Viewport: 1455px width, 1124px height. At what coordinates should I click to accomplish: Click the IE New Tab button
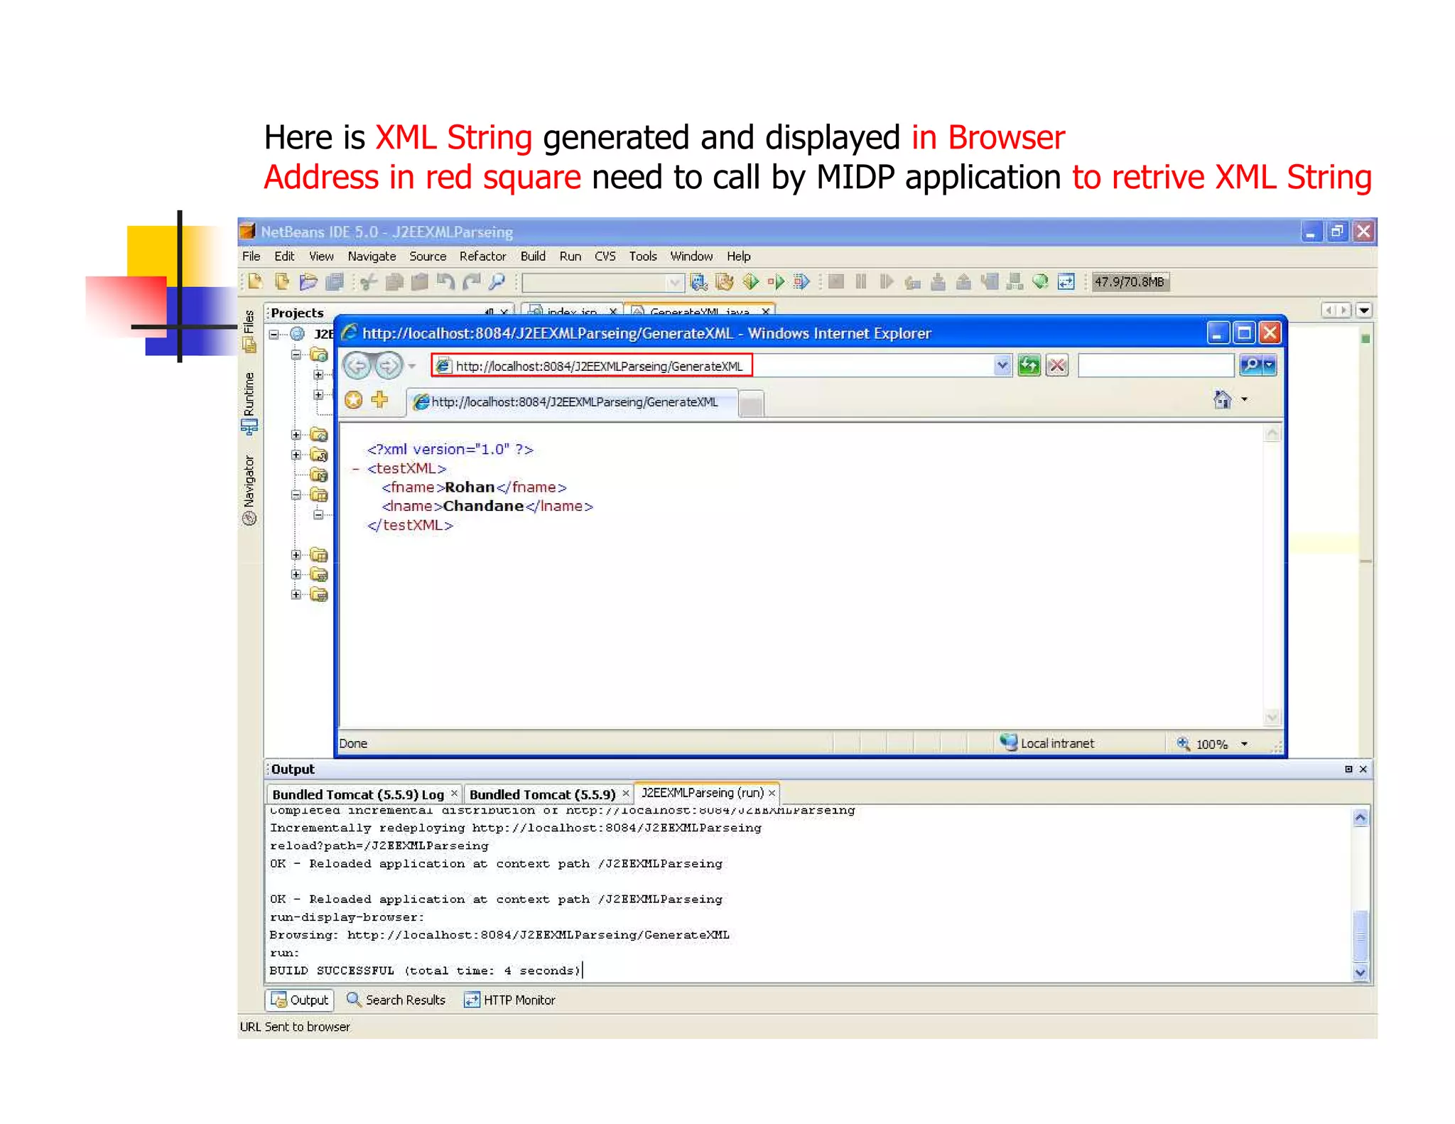click(x=751, y=404)
